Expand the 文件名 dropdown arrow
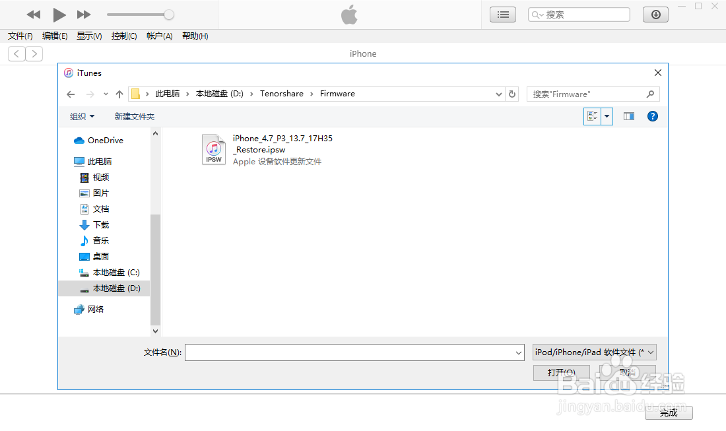Image resolution: width=726 pixels, height=431 pixels. point(518,352)
